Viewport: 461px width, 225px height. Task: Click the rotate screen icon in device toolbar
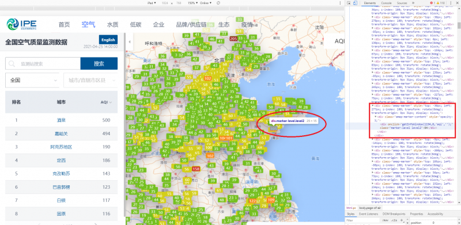point(218,3)
